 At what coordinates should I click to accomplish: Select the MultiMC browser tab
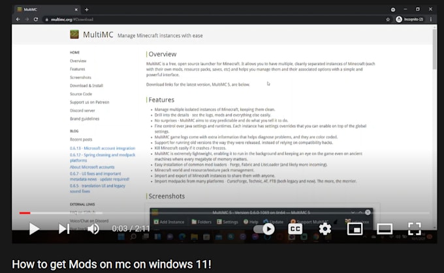[47, 10]
